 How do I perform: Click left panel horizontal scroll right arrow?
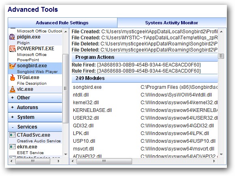point(59,161)
